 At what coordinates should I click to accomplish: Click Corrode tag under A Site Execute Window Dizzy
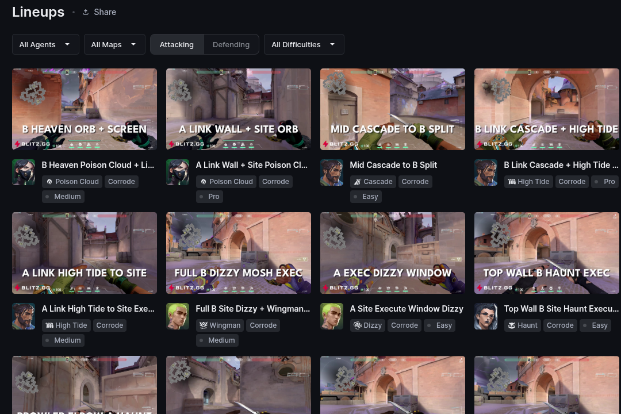coord(404,325)
